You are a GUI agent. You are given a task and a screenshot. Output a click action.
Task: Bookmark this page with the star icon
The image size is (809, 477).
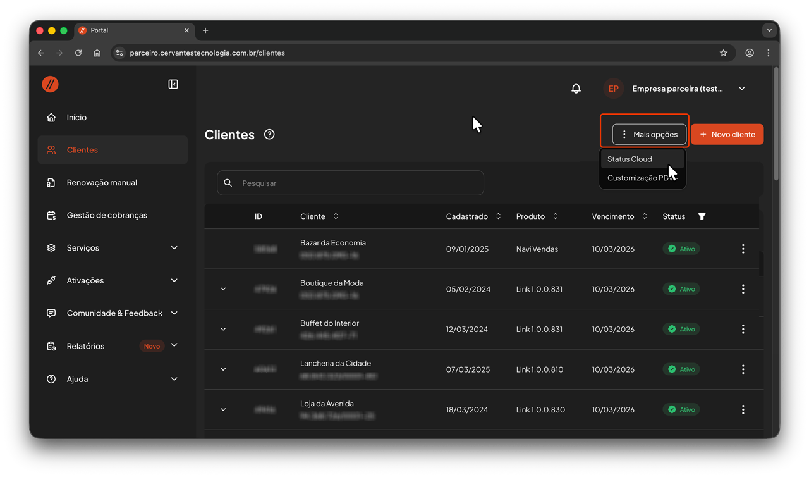tap(724, 53)
